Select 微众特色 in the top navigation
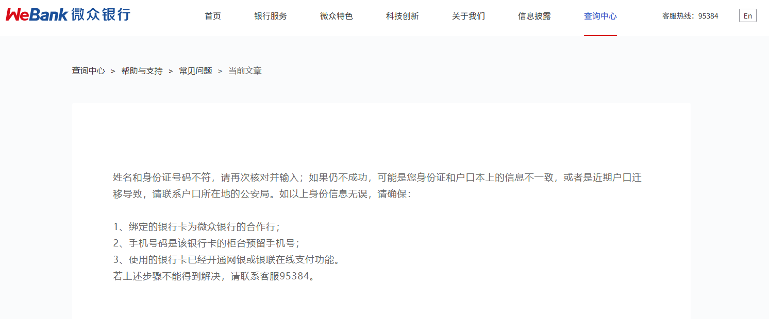Image resolution: width=769 pixels, height=319 pixels. [x=337, y=16]
